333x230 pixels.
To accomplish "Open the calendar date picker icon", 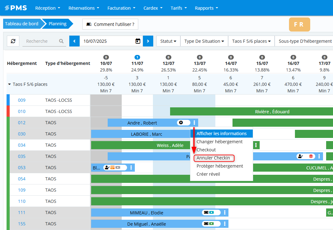I will click(138, 41).
